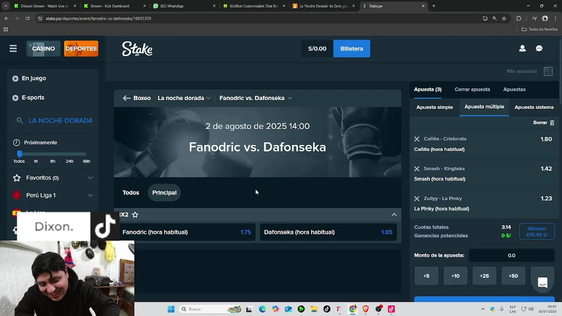Reload the browser page
Screen dimensions: 562x316
pos(27,18)
